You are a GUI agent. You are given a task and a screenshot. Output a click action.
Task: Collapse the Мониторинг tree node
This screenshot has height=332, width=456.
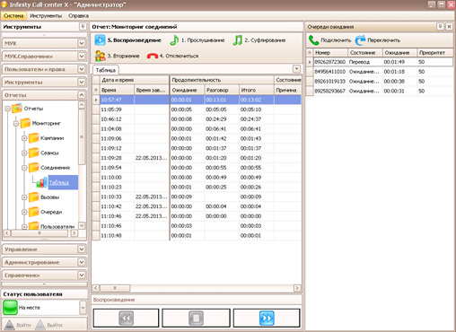click(16, 123)
